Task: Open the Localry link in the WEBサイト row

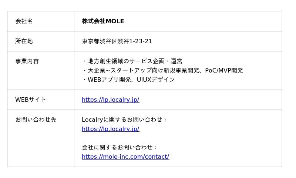Action: (x=110, y=100)
